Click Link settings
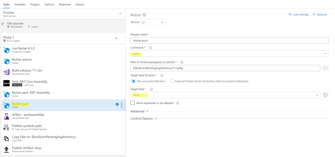Viewport: 335px width, 157px height. click(x=298, y=15)
